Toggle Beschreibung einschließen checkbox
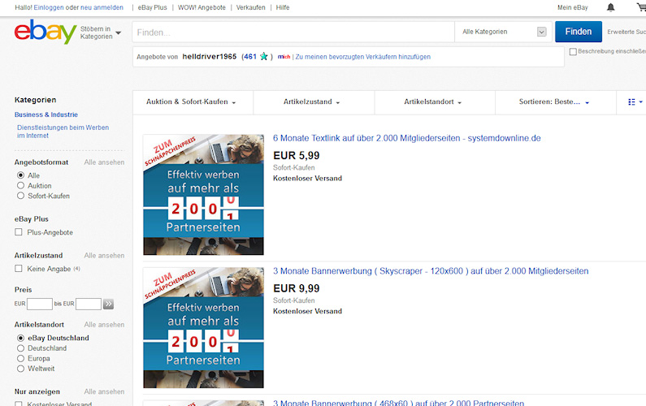Screen dimensions: 646x406 coord(573,52)
